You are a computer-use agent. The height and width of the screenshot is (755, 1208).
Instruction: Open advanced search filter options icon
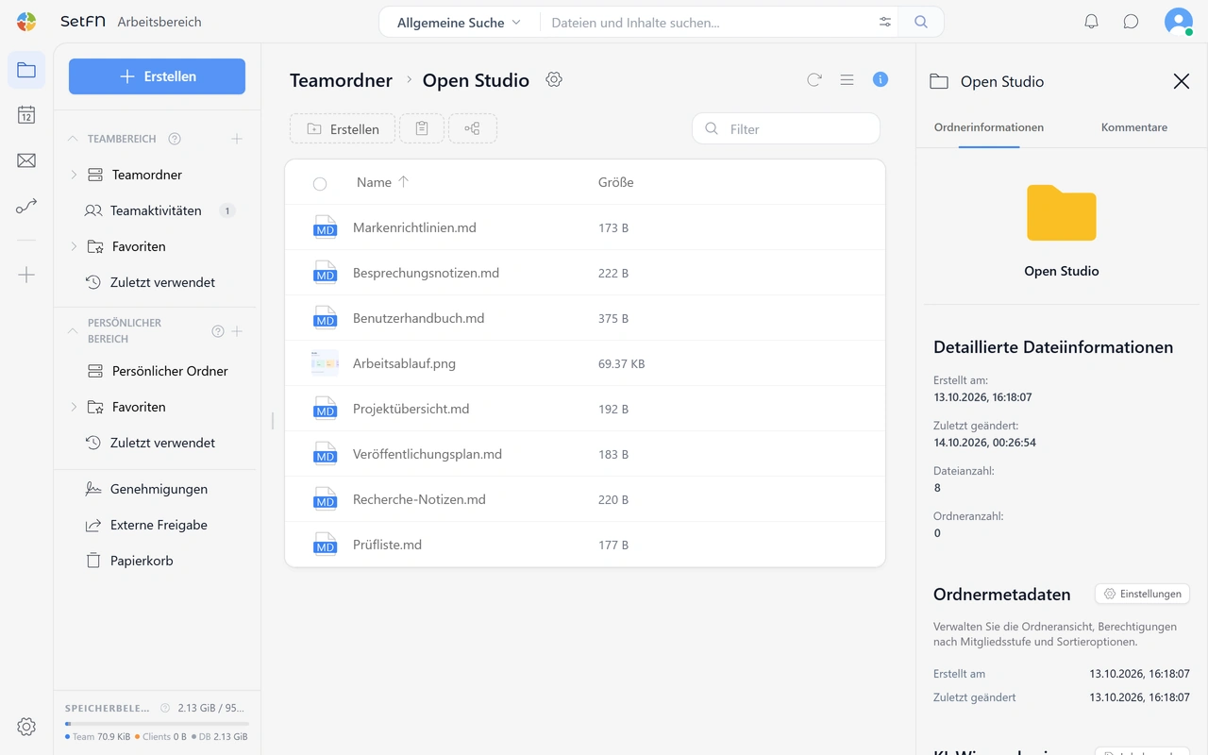pyautogui.click(x=885, y=23)
